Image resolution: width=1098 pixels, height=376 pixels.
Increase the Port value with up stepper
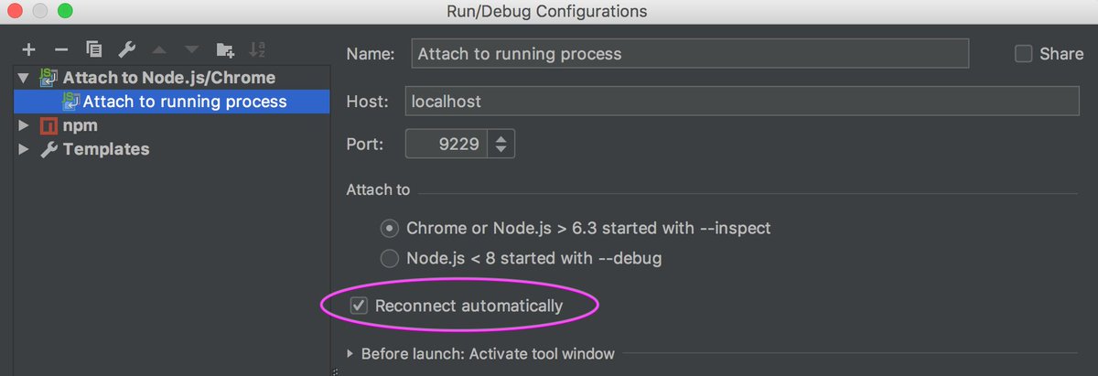point(501,137)
